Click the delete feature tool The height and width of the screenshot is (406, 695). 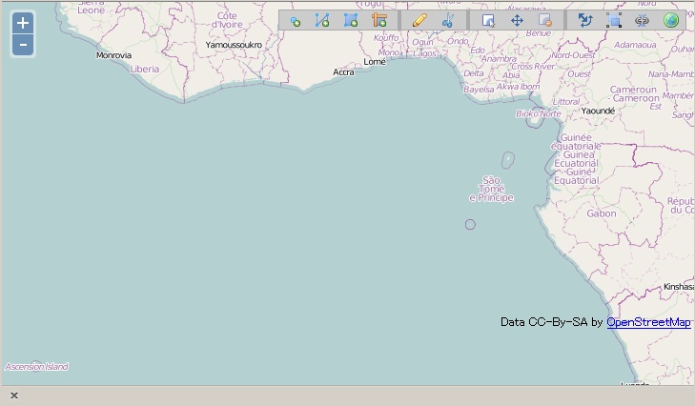coord(545,21)
